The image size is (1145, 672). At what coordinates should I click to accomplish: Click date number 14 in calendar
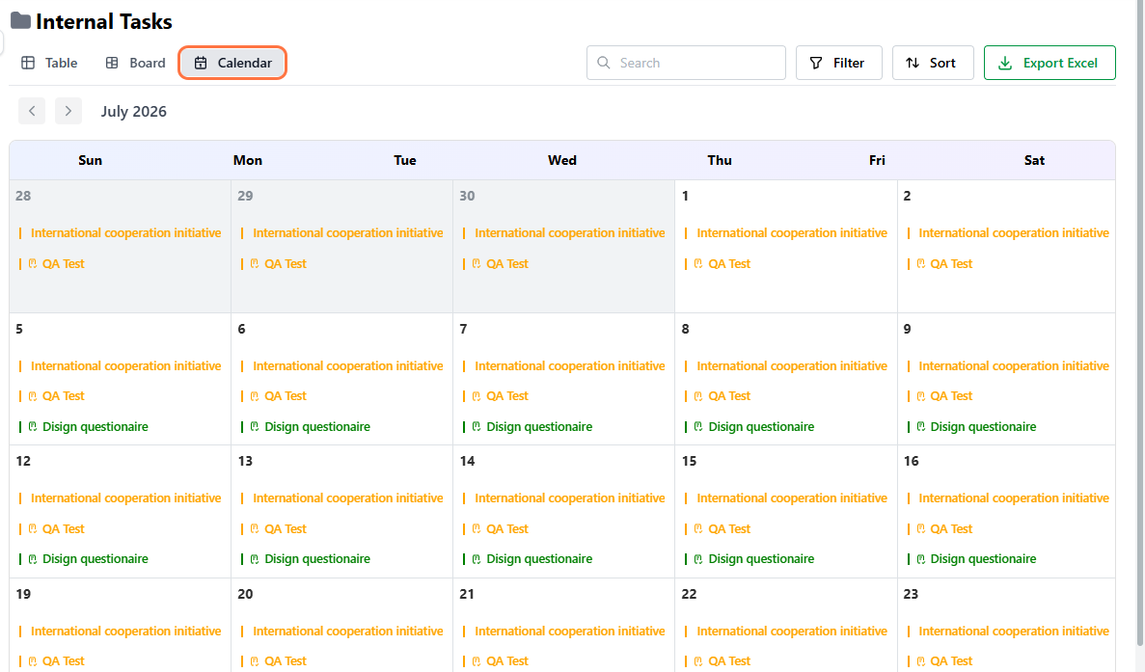(467, 461)
